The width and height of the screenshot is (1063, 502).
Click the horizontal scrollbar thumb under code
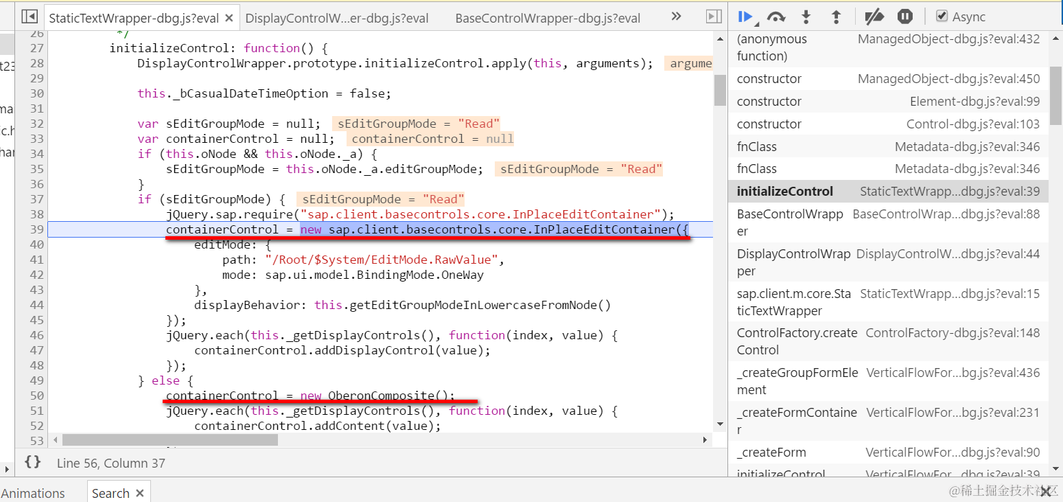tap(170, 440)
